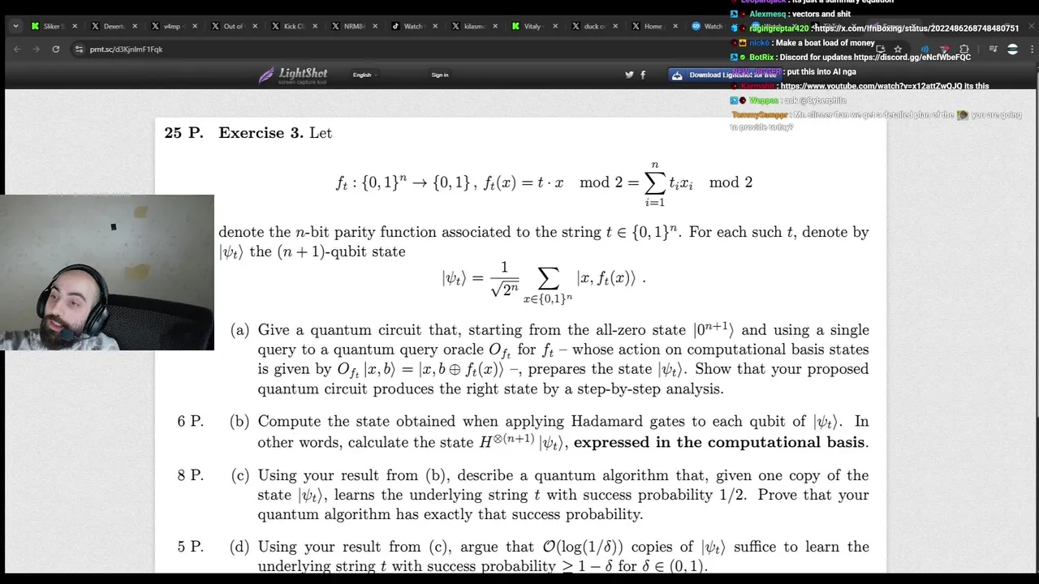View site information icon in address bar
Viewport: 1039px width, 584px height.
(x=79, y=49)
